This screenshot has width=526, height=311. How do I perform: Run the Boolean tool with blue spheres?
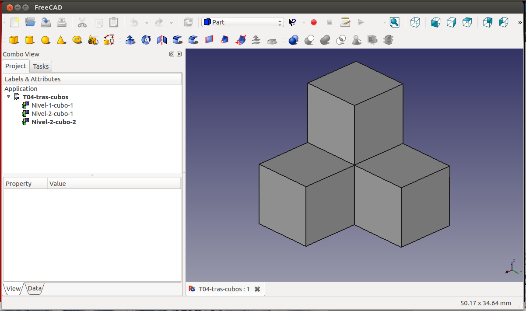click(293, 40)
